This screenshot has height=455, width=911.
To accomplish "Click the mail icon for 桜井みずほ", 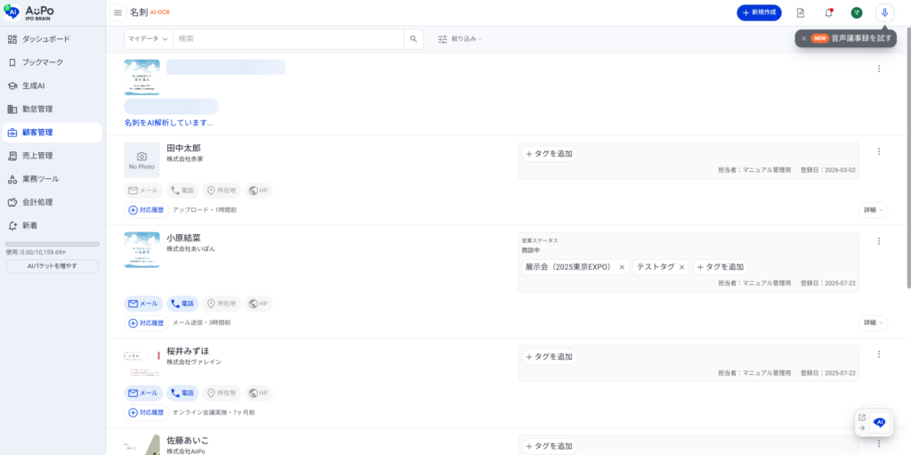I will pyautogui.click(x=143, y=393).
